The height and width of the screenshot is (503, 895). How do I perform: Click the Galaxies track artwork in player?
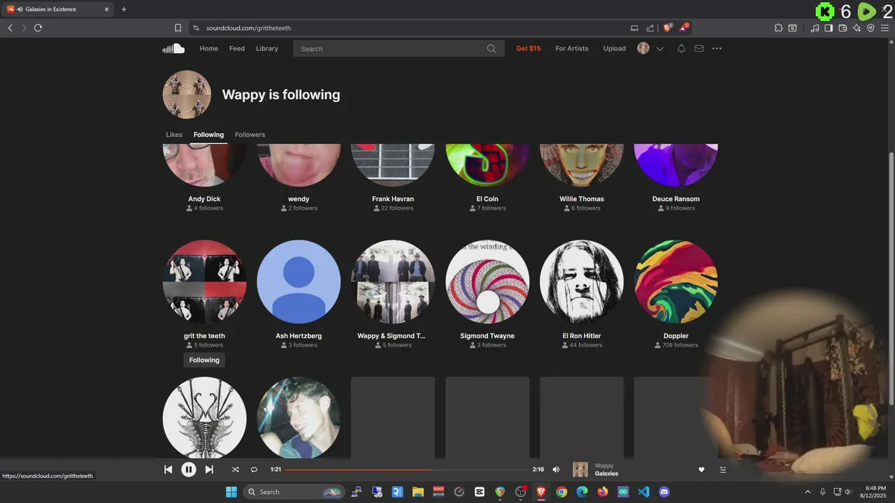click(580, 469)
